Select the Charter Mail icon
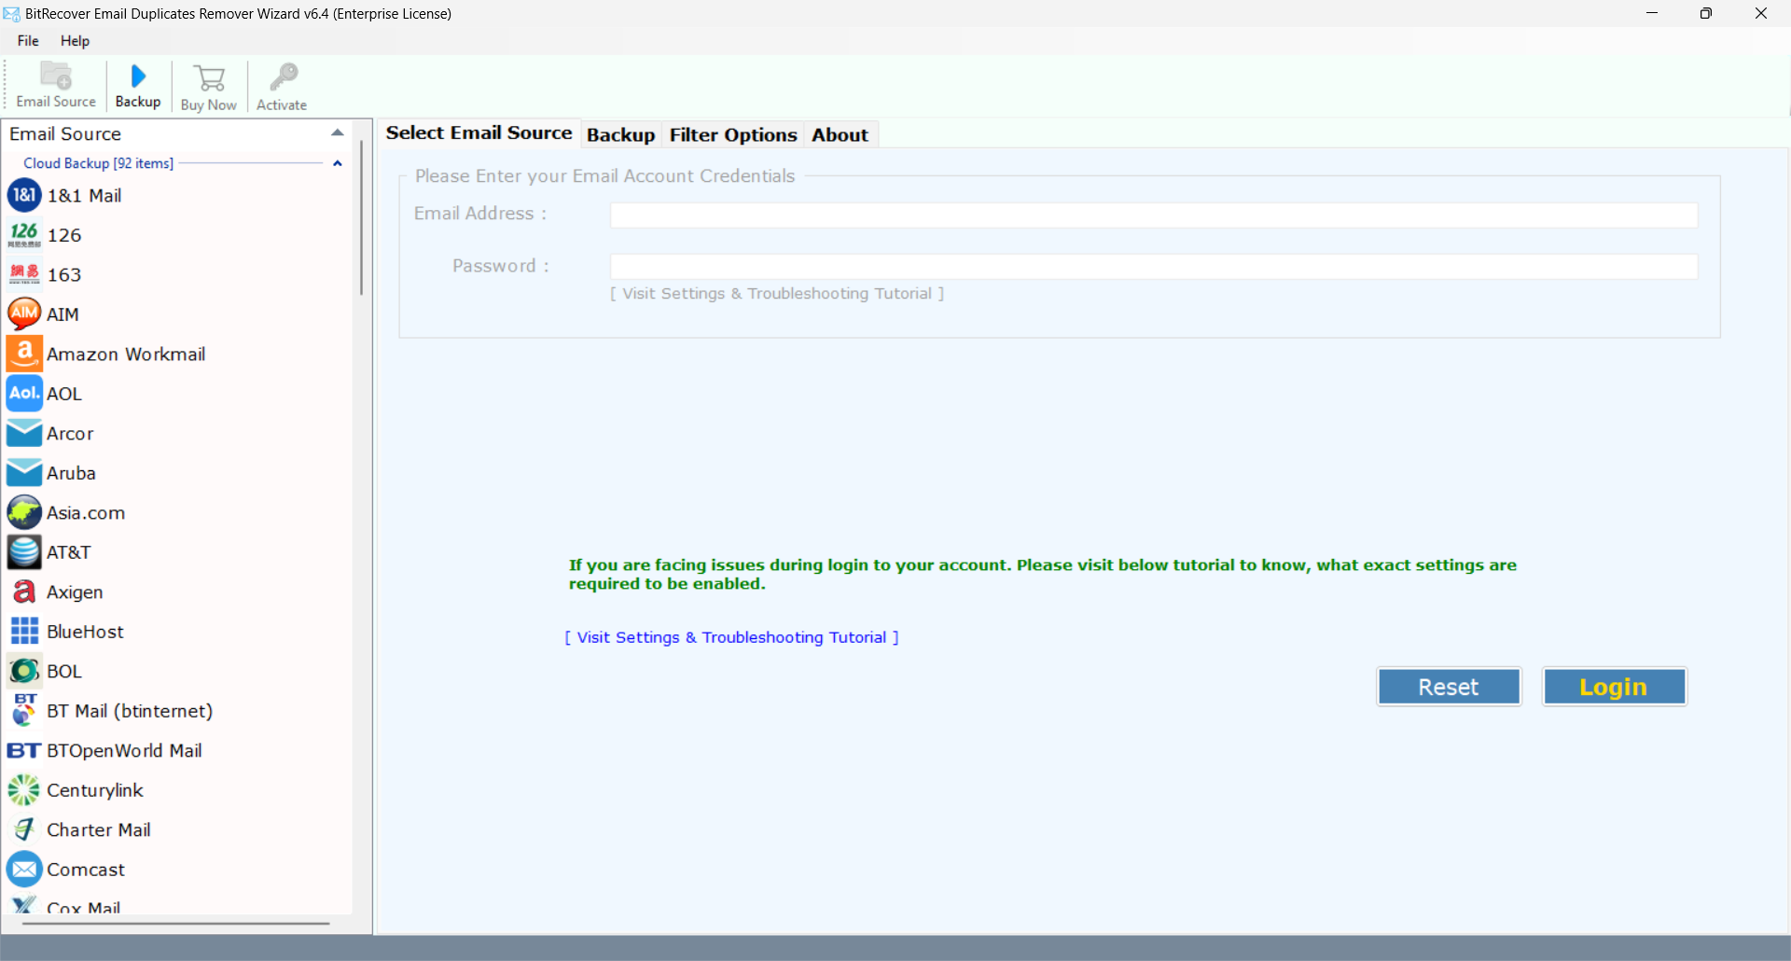This screenshot has width=1791, height=961. pyautogui.click(x=24, y=829)
